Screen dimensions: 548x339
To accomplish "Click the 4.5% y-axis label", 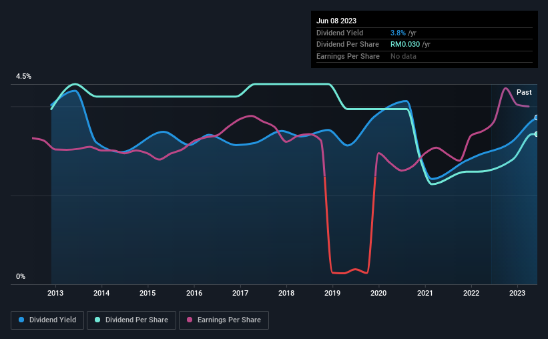I will (x=23, y=77).
